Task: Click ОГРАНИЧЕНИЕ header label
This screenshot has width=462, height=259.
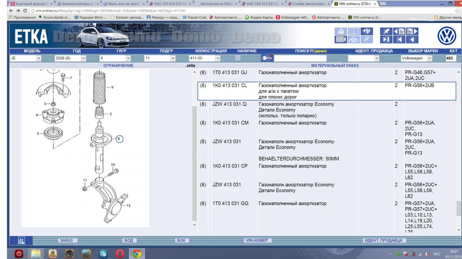Action: (118, 66)
